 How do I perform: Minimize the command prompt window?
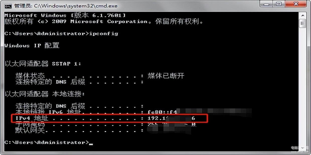tap(267, 4)
